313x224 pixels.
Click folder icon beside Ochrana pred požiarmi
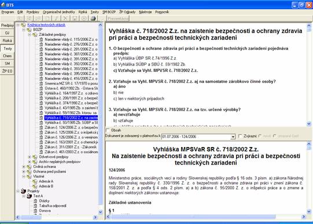point(29,171)
